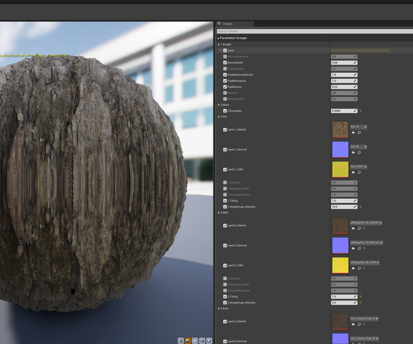Reset 1.Heightmap intensity to default
The image size is (413, 344).
(x=360, y=207)
